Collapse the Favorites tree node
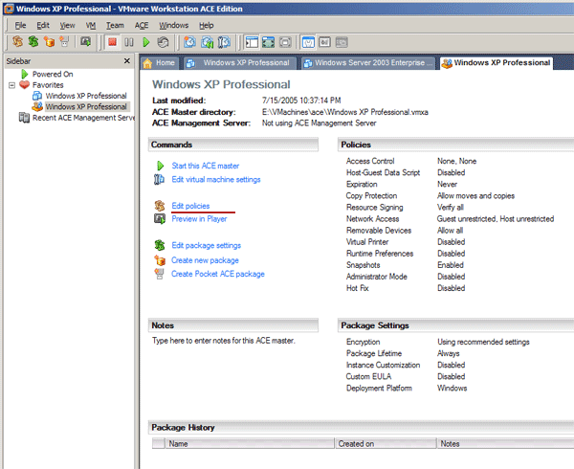Screen dimensions: 574x469 11,85
